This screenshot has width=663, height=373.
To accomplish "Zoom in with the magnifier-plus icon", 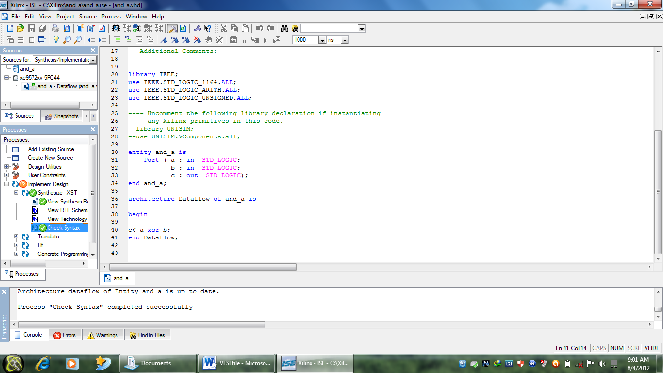I will [x=66, y=40].
